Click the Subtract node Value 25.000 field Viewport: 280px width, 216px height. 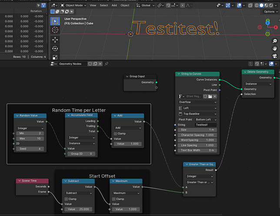[78, 209]
